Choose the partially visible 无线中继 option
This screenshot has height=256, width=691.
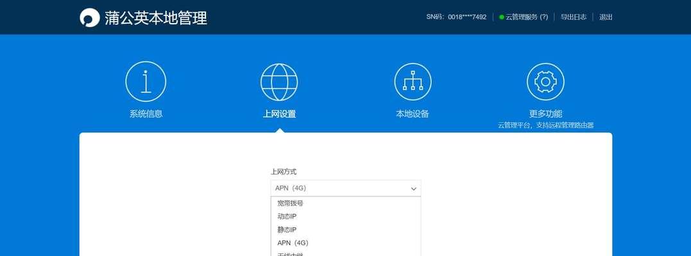291,254
